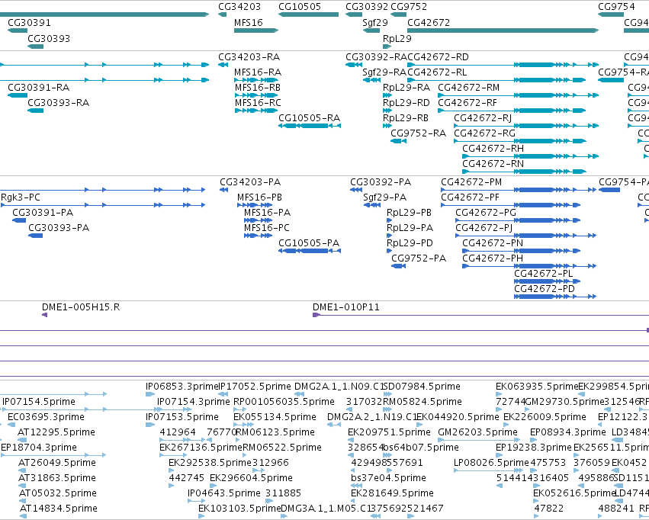Select the DME1-010P11 BAC label
The image size is (649, 520).
345,307
